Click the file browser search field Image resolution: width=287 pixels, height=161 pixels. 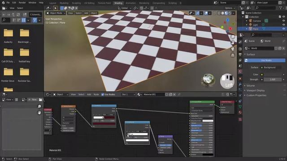pyautogui.click(x=6, y=20)
